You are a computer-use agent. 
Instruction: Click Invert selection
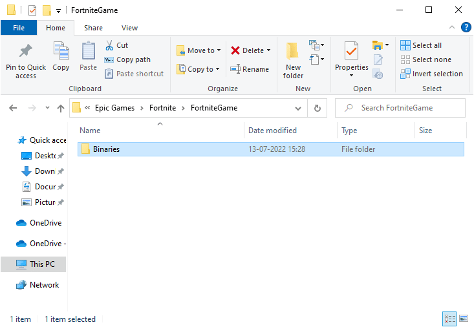coord(432,74)
